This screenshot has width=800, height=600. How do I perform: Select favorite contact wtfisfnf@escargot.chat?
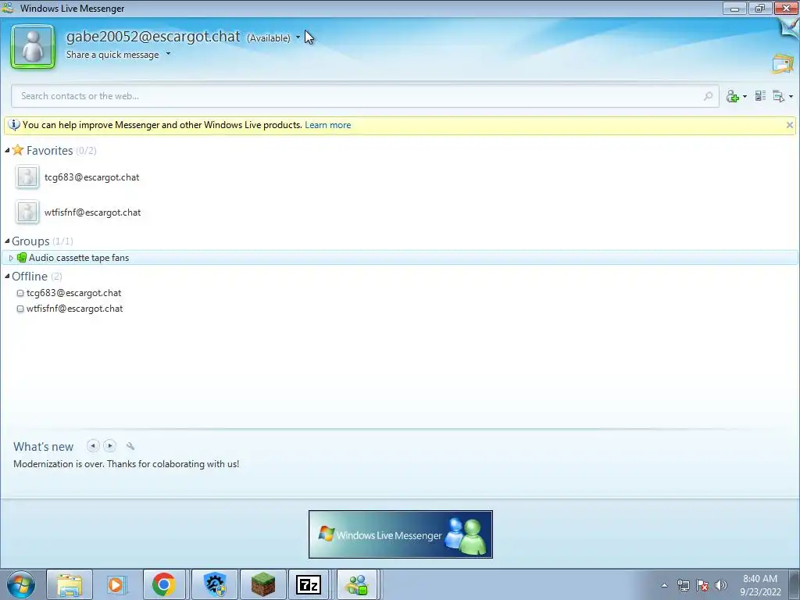coord(92,212)
